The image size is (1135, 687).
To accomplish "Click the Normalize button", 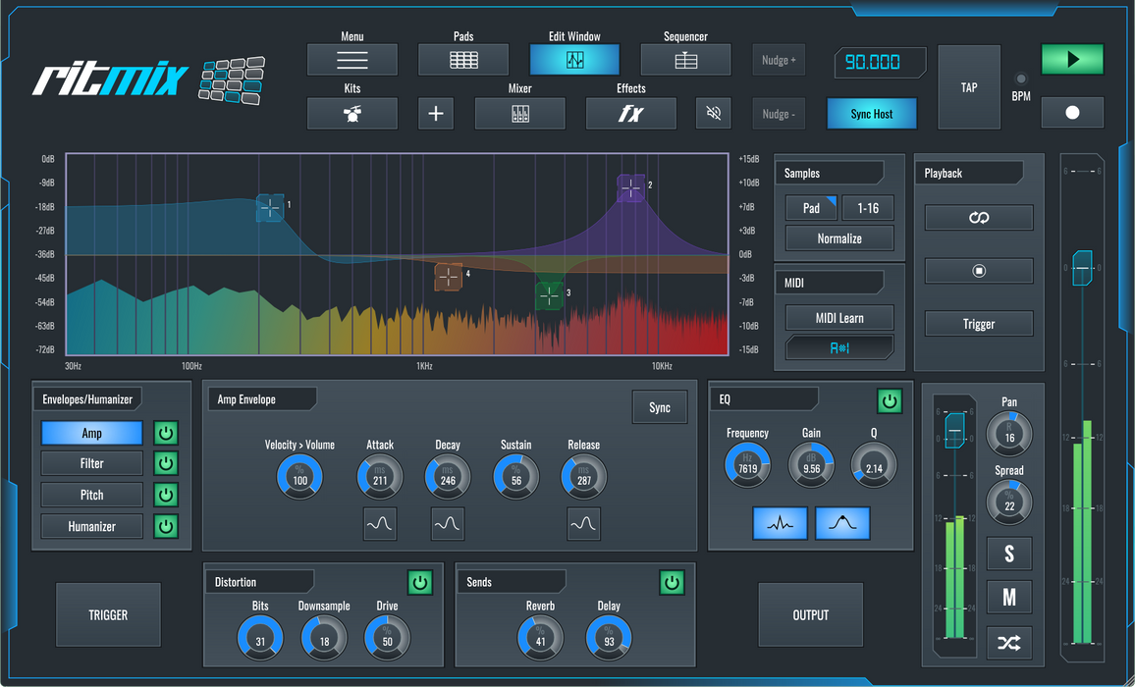I will tap(839, 238).
